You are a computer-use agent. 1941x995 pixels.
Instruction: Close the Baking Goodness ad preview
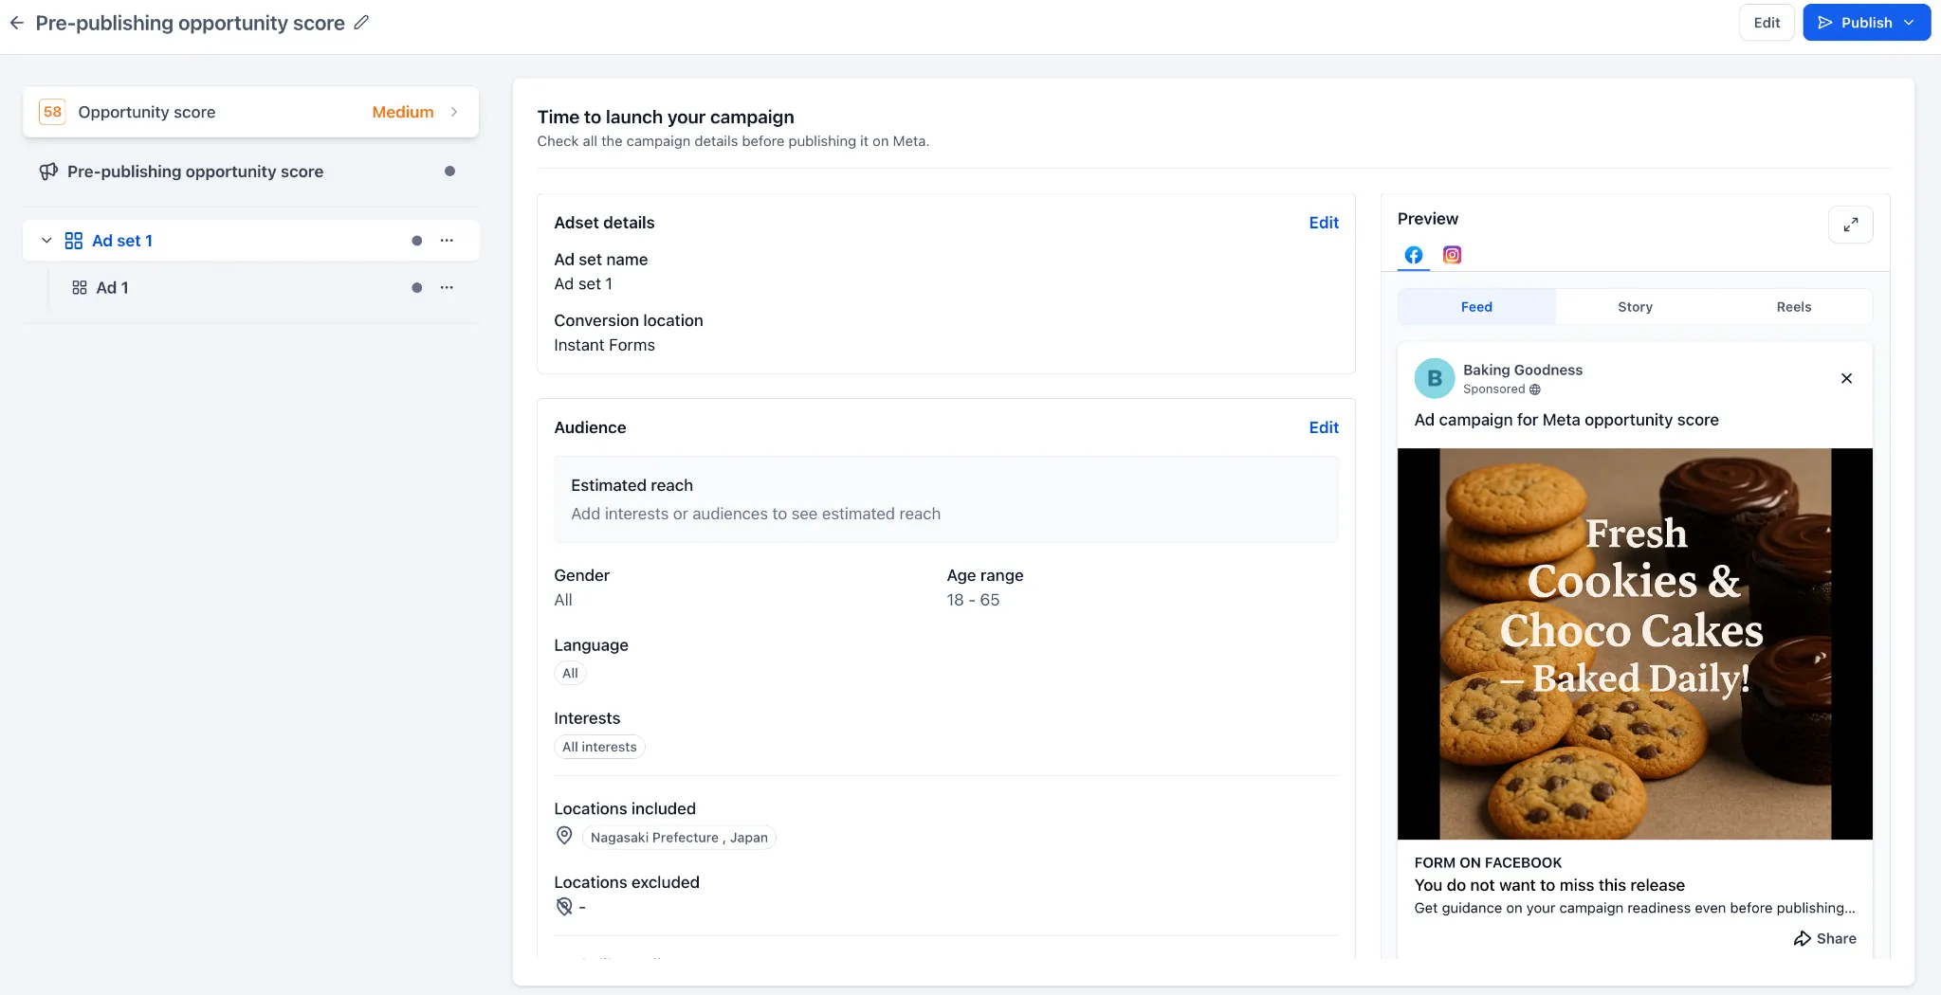point(1846,378)
